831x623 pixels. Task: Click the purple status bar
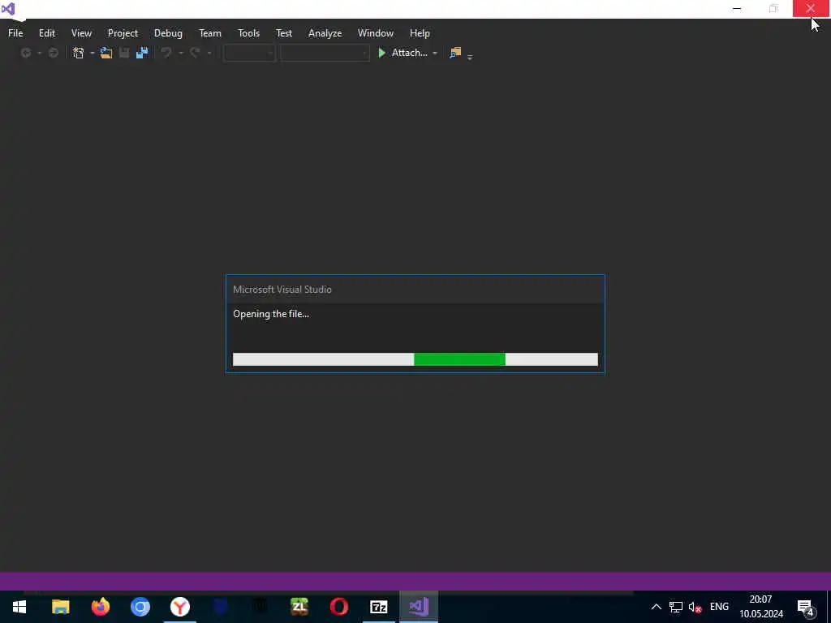pos(415,581)
